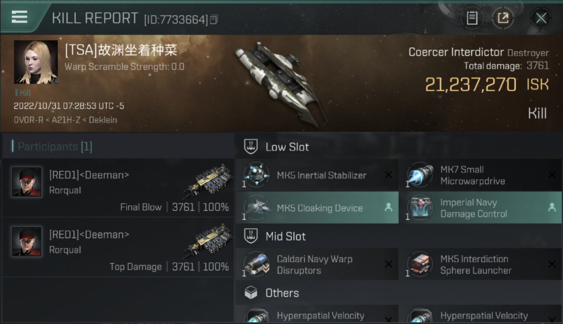The width and height of the screenshot is (563, 324).
Task: Click the MK5 Interdiction Sphere Launcher icon
Action: coord(420,264)
